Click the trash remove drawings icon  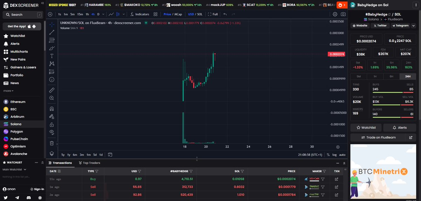click(x=52, y=143)
